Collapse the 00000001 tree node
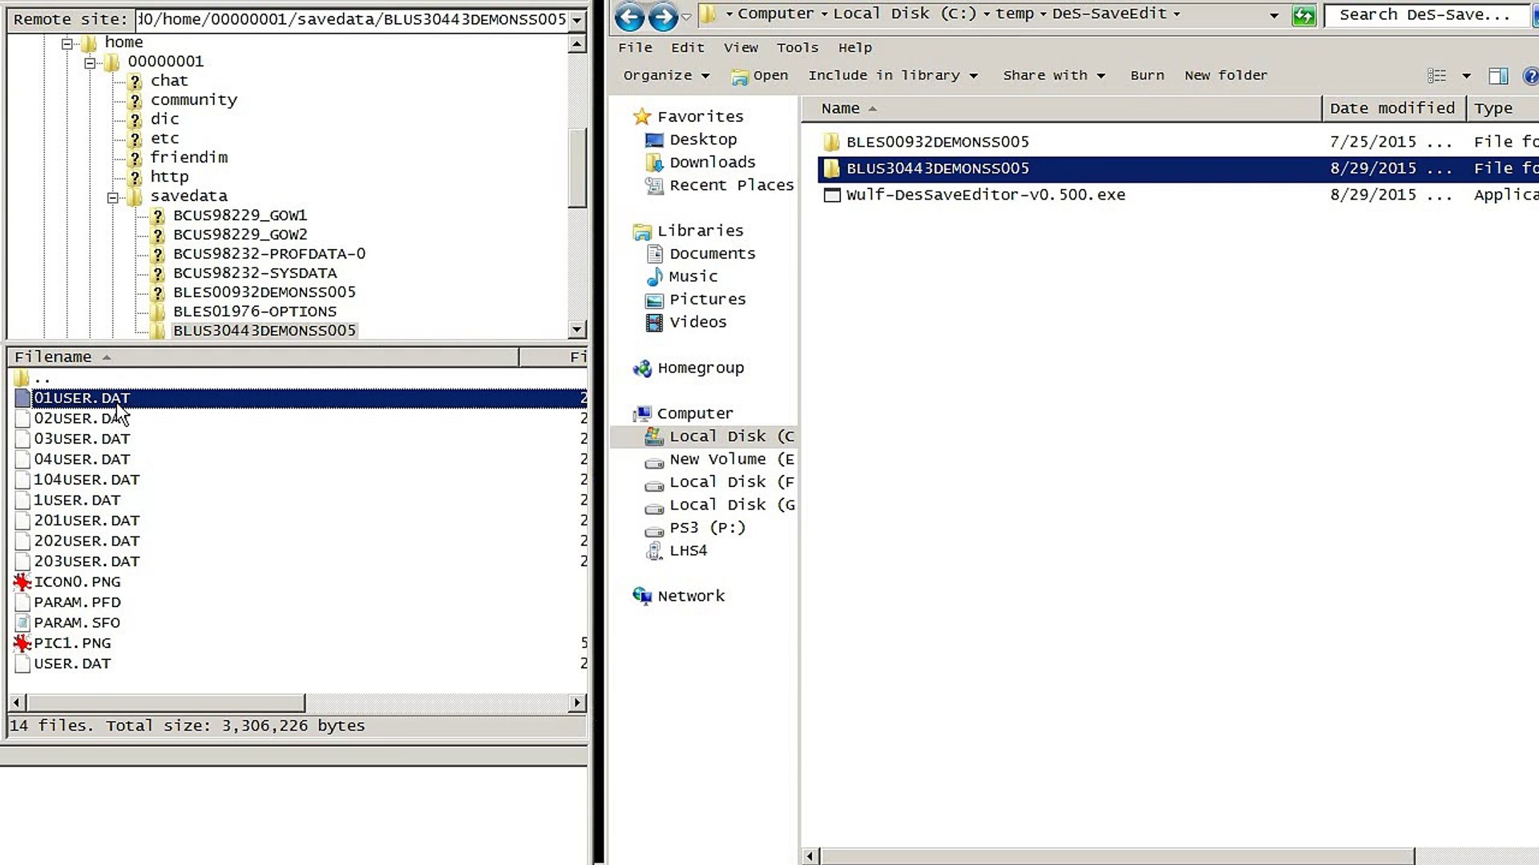The height and width of the screenshot is (865, 1539). tap(90, 62)
